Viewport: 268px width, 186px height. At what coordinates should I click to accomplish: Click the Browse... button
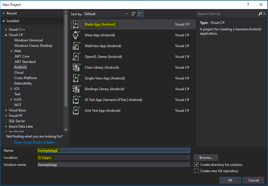tap(206, 158)
